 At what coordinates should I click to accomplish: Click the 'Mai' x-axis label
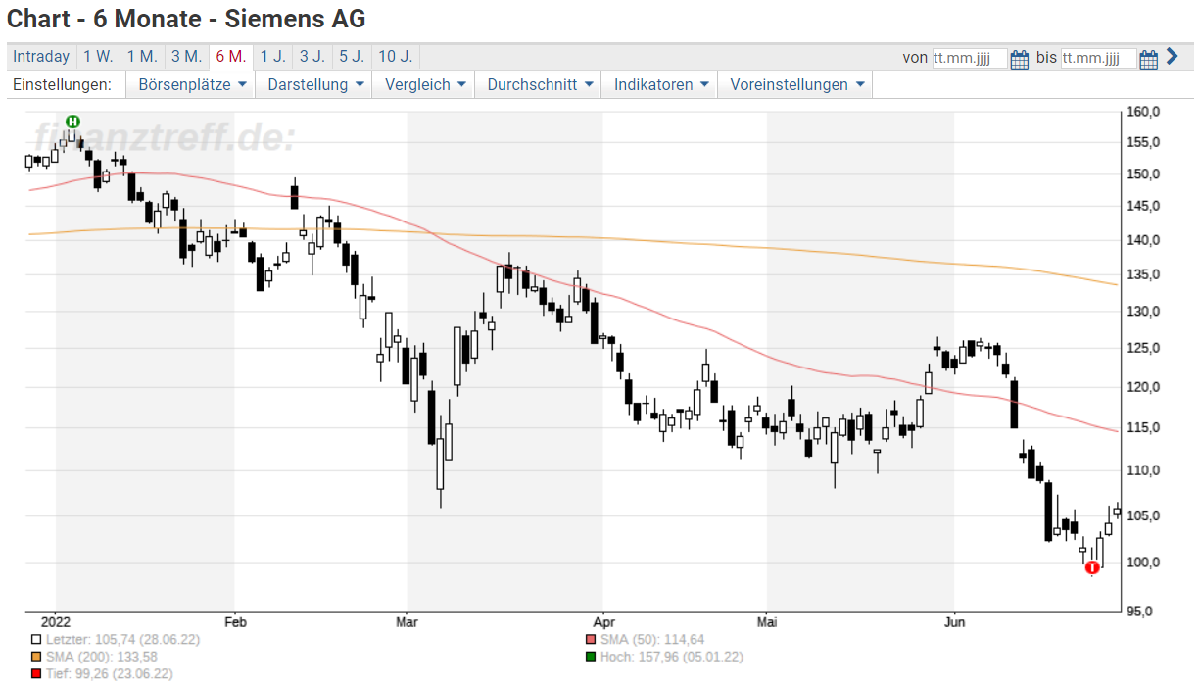coord(767,620)
